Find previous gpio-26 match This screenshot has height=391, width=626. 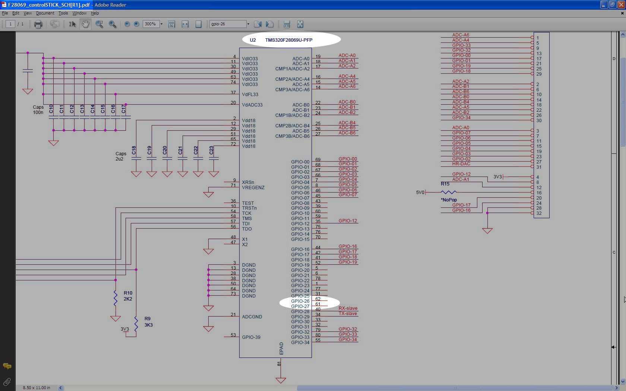[x=257, y=24]
